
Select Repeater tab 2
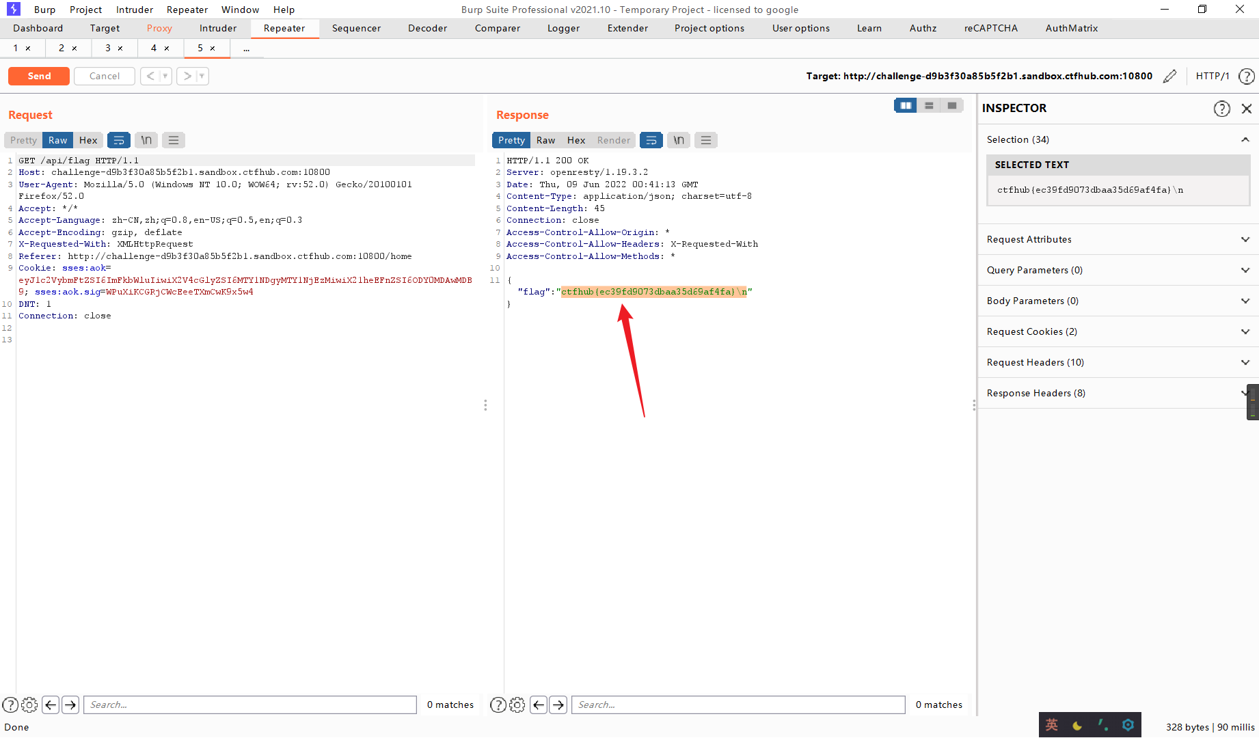tap(62, 49)
